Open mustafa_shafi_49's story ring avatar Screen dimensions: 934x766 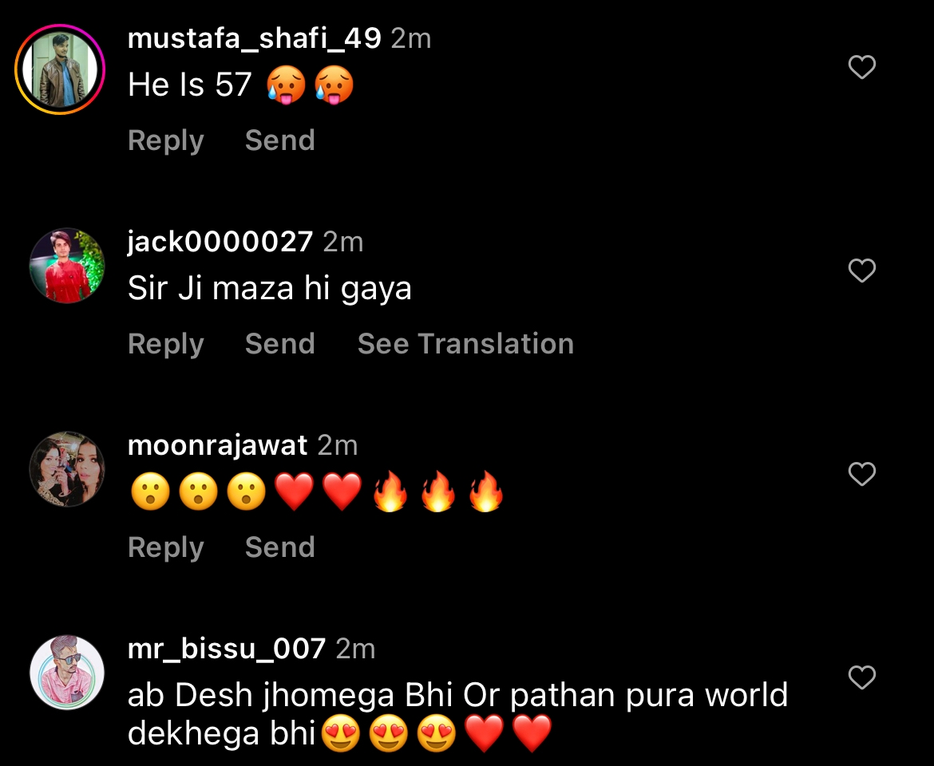coord(60,69)
